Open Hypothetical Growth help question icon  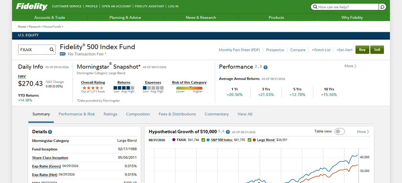228,132
